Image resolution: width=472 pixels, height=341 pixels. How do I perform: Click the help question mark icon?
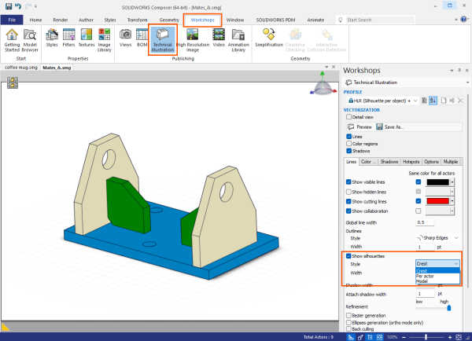(464, 19)
